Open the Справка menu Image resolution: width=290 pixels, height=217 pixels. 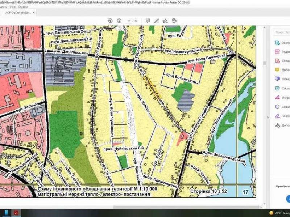tap(23, 7)
